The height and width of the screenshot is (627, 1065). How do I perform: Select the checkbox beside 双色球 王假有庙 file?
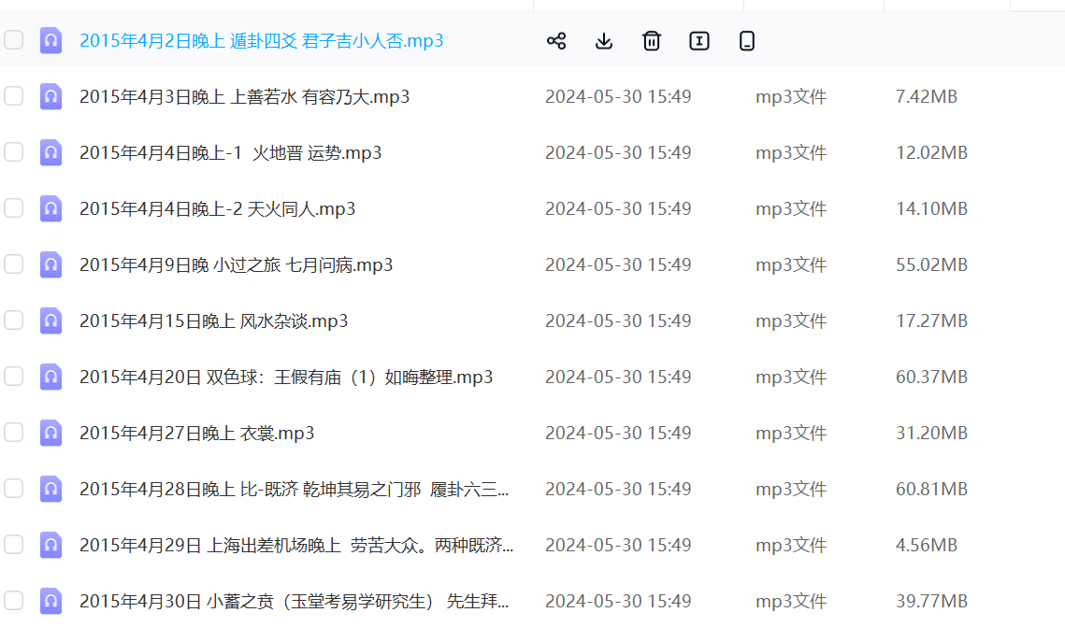click(x=13, y=377)
